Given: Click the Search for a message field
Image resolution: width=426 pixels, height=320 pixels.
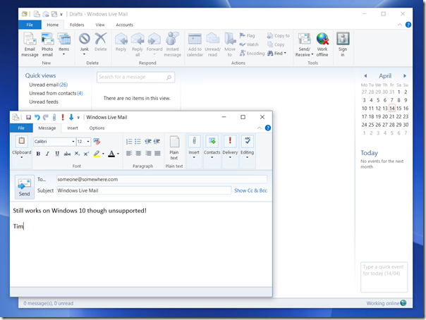Looking at the screenshot, I should tap(135, 77).
